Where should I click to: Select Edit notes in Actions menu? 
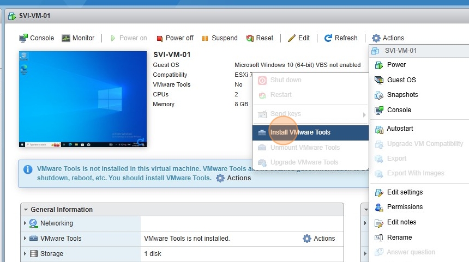click(419, 222)
